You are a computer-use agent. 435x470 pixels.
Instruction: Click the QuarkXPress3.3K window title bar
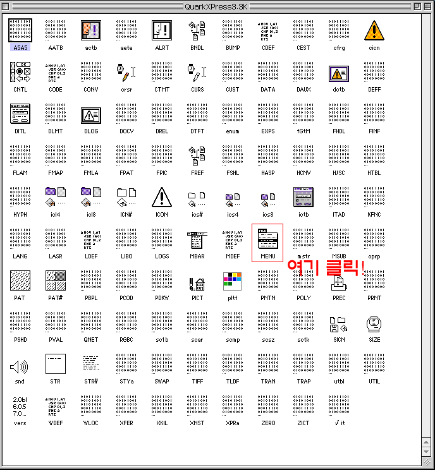pos(217,6)
